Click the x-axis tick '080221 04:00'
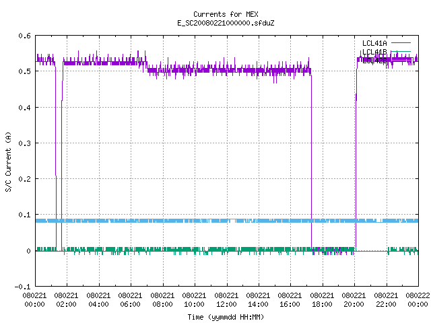431x323 pixels. 98,300
